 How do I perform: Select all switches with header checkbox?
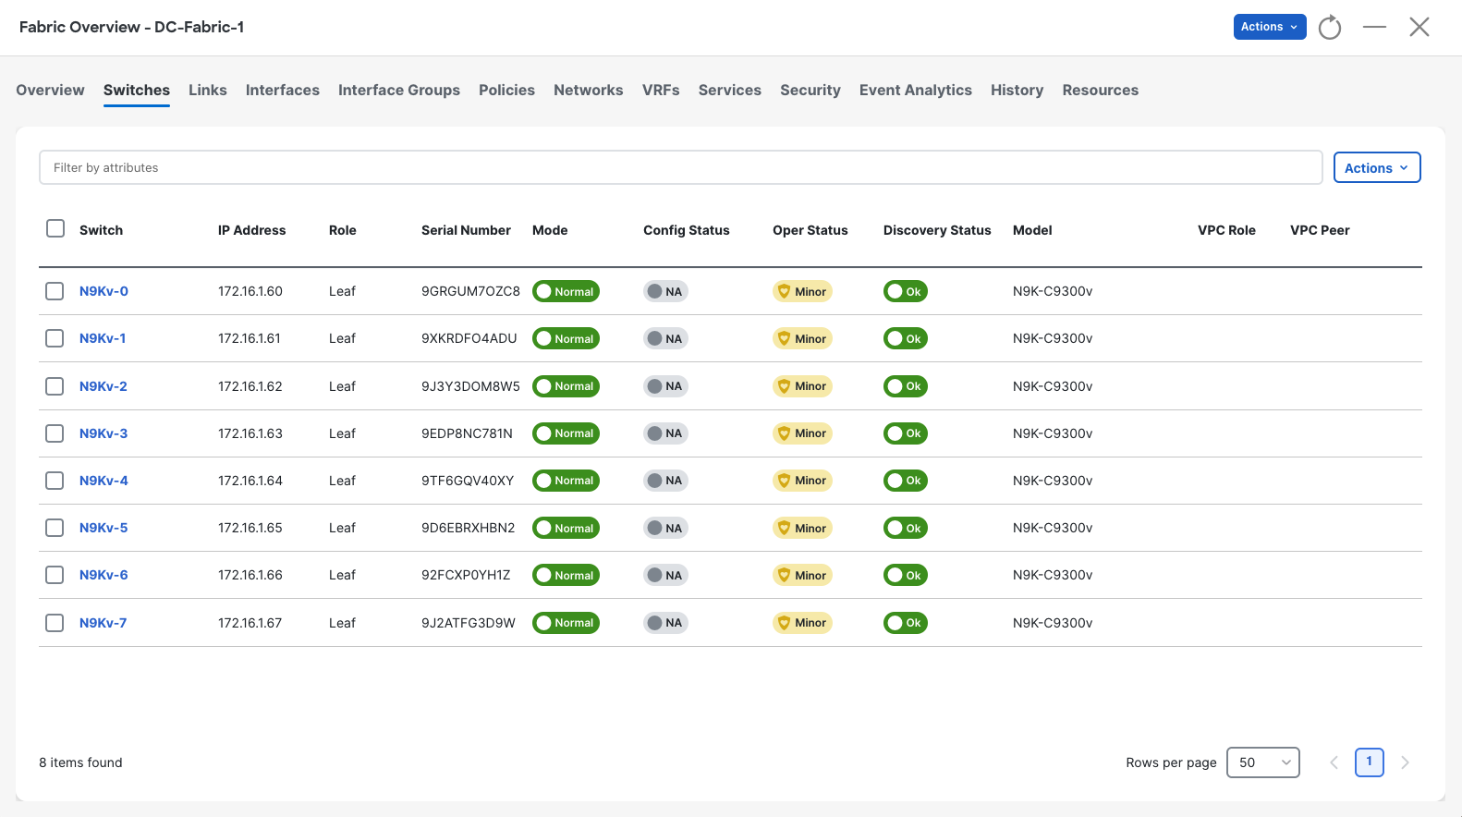coord(55,228)
